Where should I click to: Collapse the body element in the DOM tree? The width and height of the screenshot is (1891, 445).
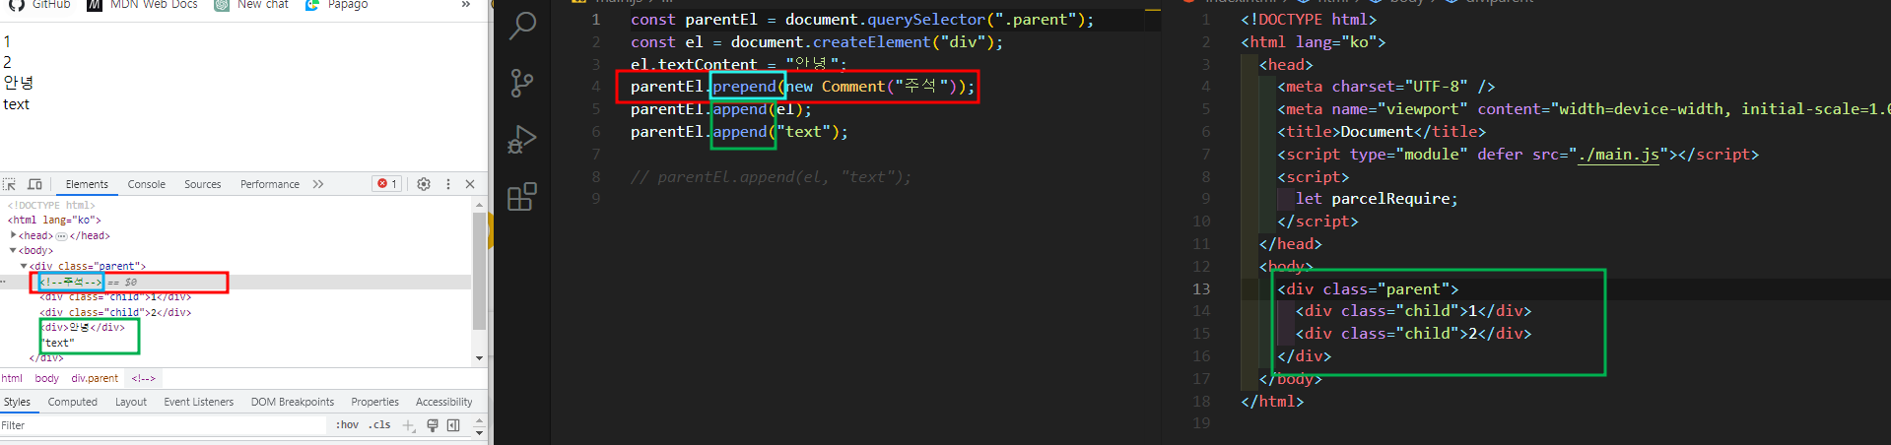click(13, 250)
